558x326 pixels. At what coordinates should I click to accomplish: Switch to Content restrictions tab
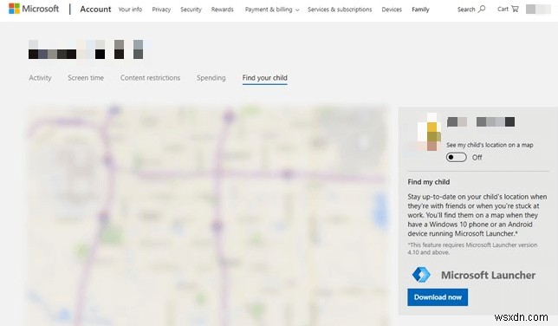150,78
